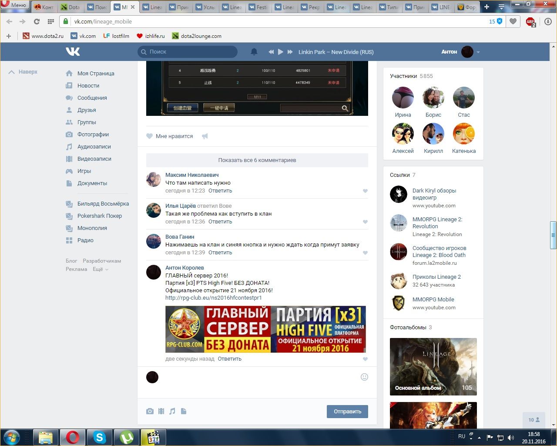This screenshot has height=446, width=557.
Task: Share post via megaphone icon
Action: [205, 136]
